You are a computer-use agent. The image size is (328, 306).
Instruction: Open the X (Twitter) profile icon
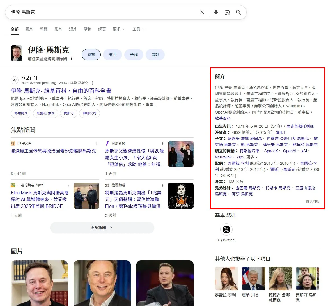(226, 229)
